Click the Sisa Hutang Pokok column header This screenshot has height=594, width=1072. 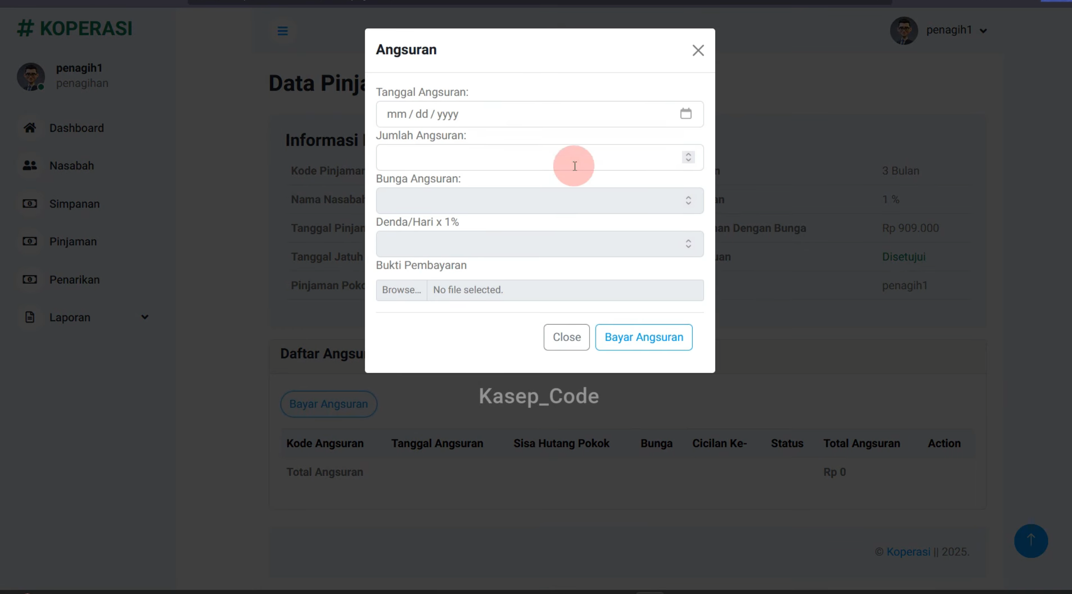click(561, 444)
